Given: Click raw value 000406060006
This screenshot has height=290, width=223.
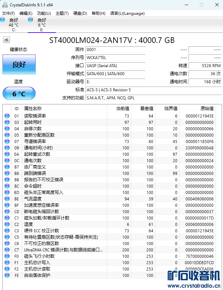Looking at the screenshot, I should (199, 199).
